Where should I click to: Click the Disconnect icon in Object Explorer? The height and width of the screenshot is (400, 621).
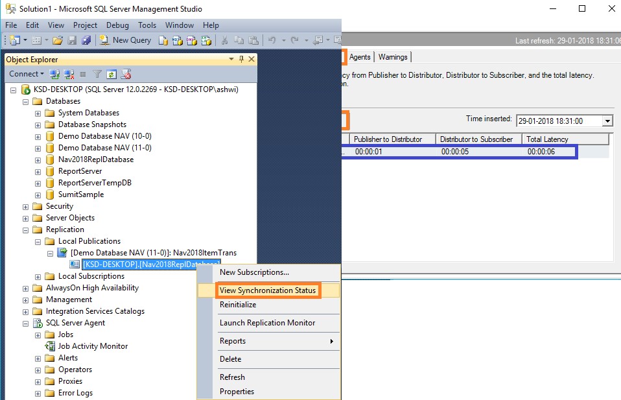69,74
